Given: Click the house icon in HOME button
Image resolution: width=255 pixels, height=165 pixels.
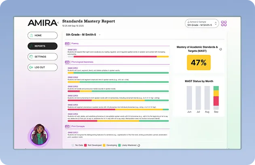Looking at the screenshot, I should 31,35.
